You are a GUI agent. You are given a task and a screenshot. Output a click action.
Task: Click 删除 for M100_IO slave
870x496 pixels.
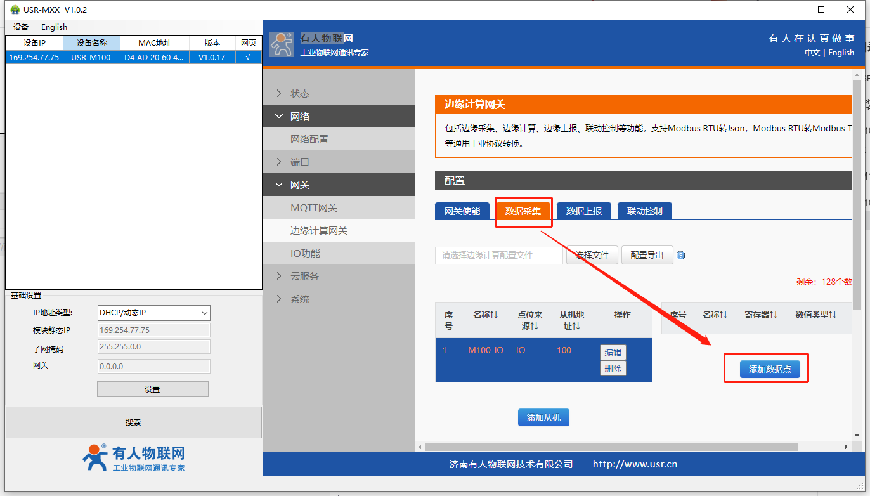(x=613, y=368)
